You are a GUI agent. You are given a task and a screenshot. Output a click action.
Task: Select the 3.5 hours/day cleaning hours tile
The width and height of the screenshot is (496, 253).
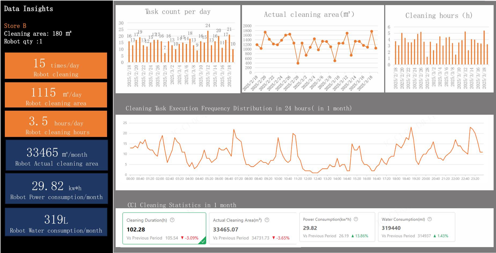(56, 124)
